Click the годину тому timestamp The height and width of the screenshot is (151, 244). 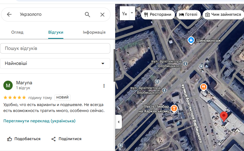coord(40,98)
